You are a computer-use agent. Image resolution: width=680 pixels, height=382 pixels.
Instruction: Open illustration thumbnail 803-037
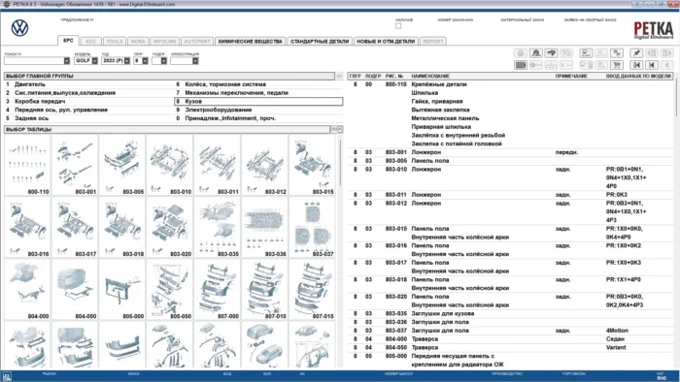point(312,228)
